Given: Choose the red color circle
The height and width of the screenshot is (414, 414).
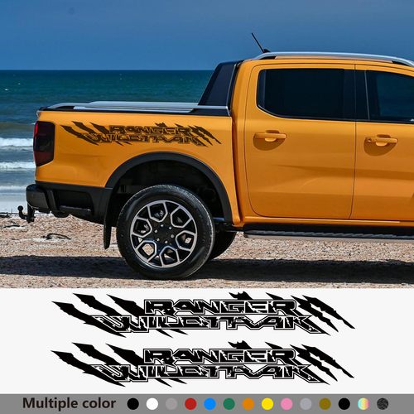Looking at the screenshot, I should coord(190,404).
